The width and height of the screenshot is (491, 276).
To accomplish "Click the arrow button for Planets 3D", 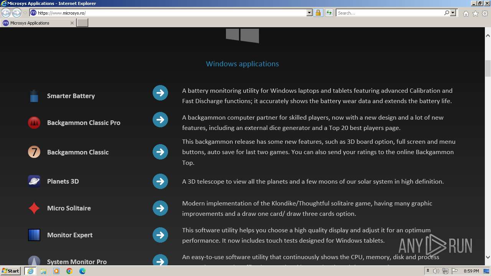I will click(x=160, y=181).
